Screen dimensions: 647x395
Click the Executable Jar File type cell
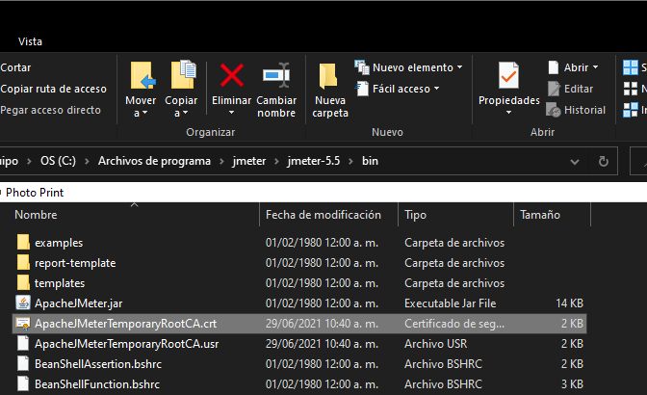click(x=451, y=303)
